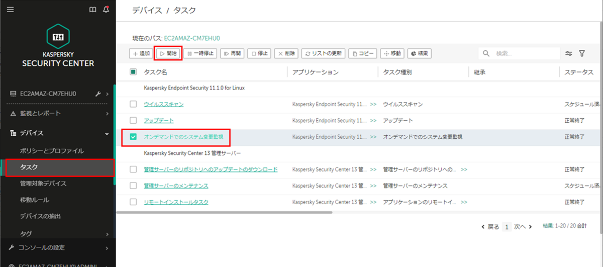Delete the selected task with 削除

tap(286, 53)
